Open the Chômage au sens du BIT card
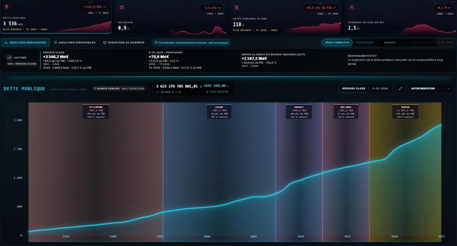This screenshot has height=246, width=457. [401, 17]
